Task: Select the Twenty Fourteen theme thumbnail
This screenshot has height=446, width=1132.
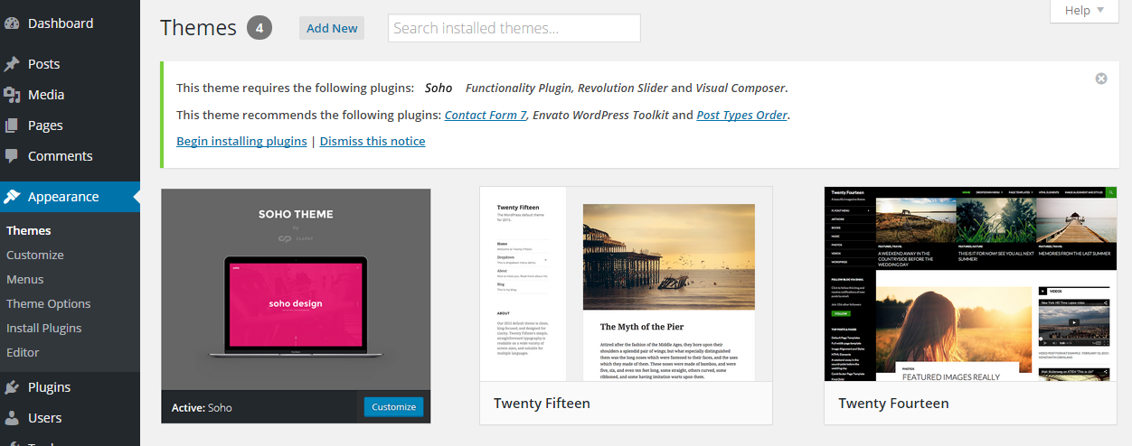Action: [972, 284]
